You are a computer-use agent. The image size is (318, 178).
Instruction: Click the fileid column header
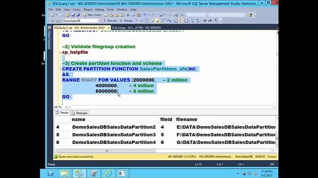pyautogui.click(x=166, y=120)
